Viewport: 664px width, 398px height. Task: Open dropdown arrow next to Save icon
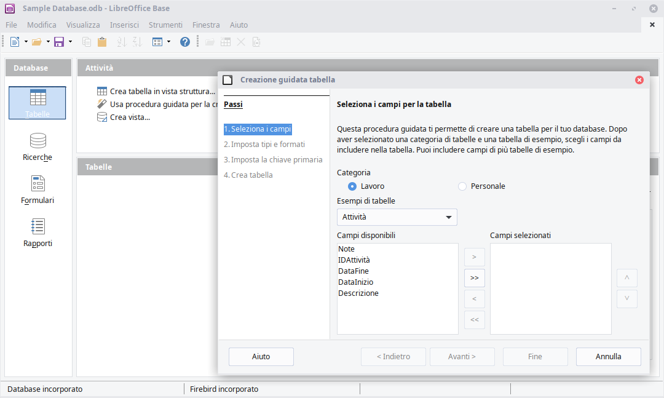[70, 42]
